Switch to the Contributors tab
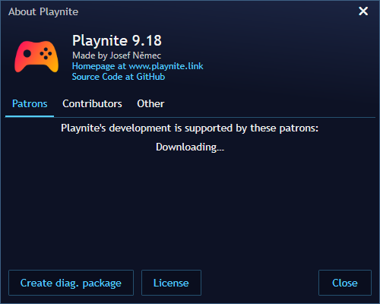 (x=92, y=103)
